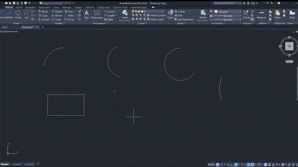Open the Manage ribbon tab
Image resolution: width=298 pixels, height=167 pixels.
point(67,7)
